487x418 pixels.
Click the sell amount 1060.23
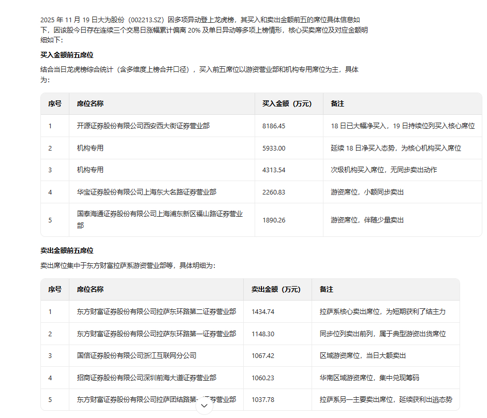[263, 378]
